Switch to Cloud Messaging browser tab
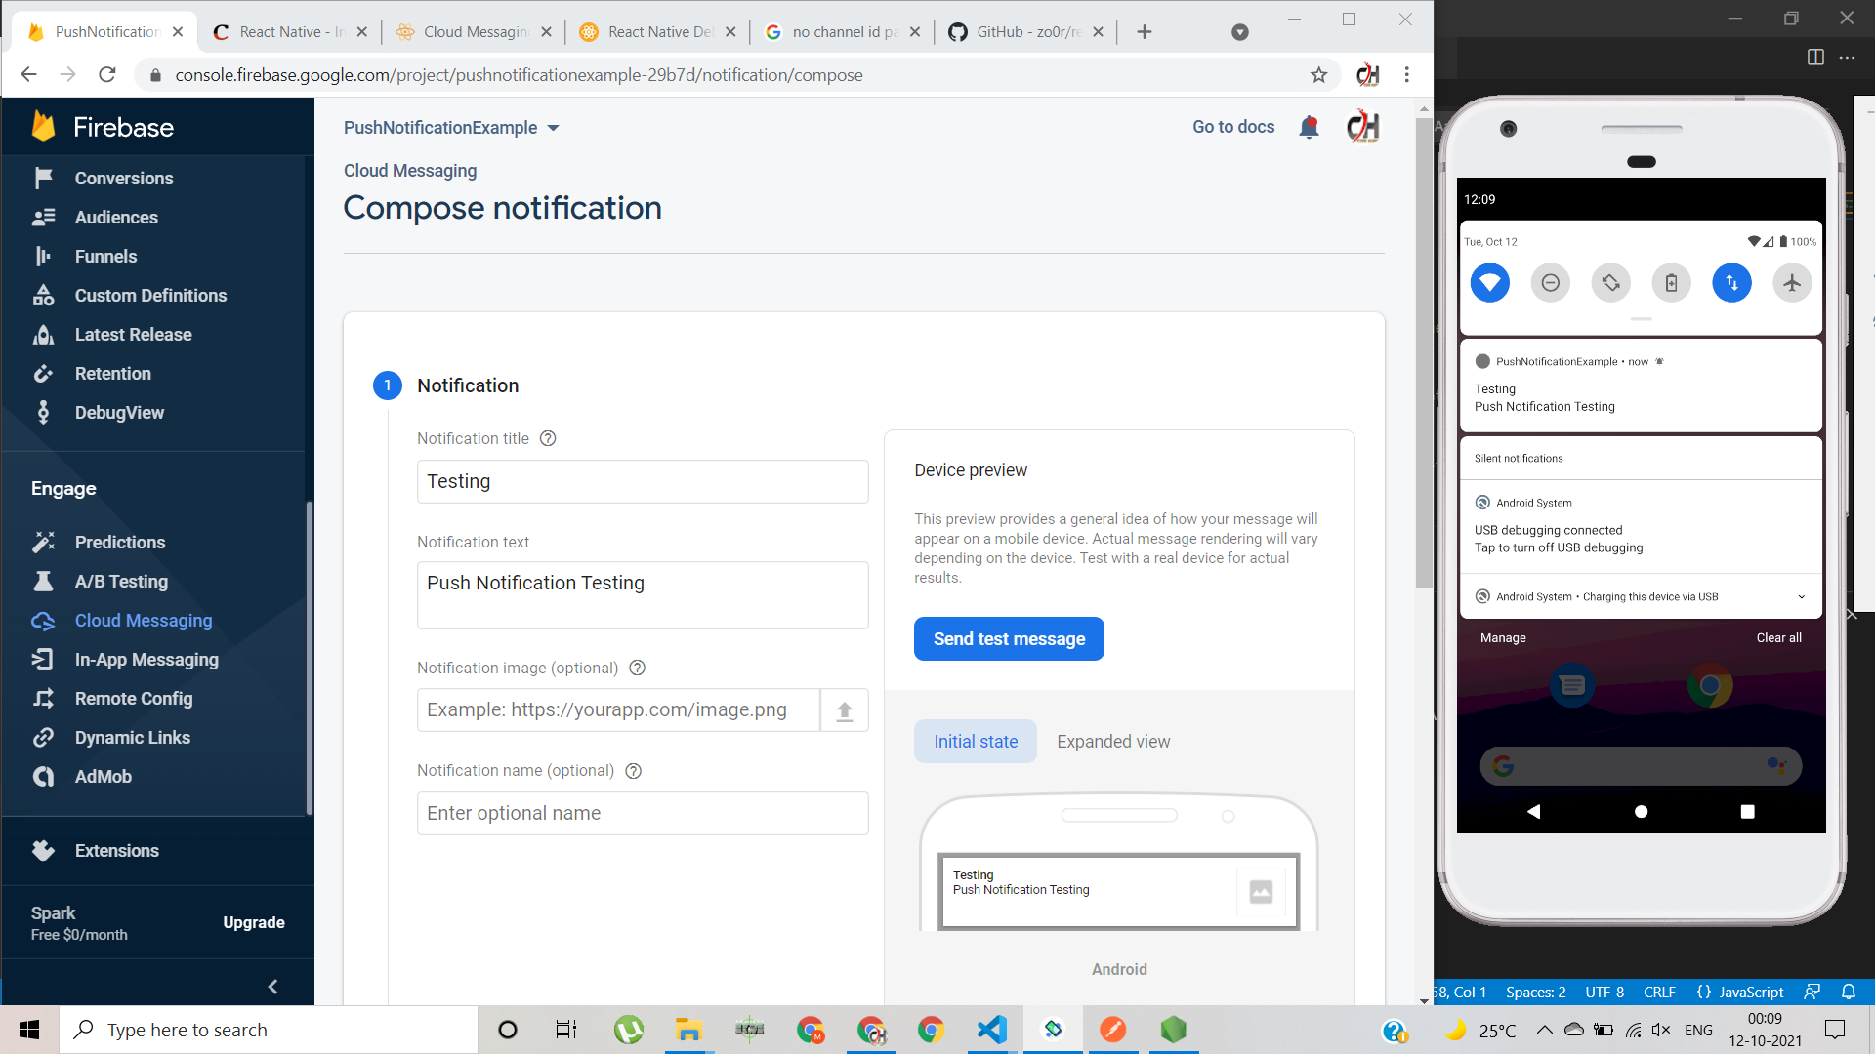This screenshot has height=1054, width=1875. point(475,32)
